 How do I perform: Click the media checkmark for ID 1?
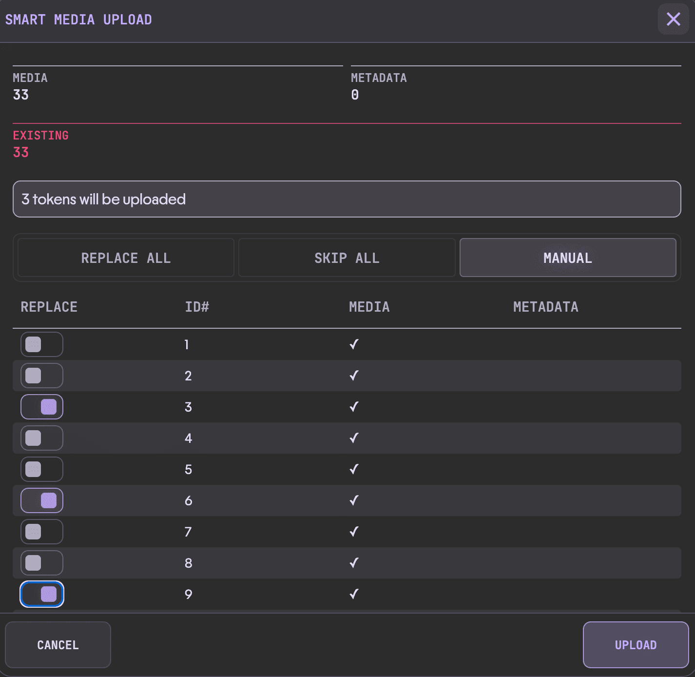click(x=354, y=344)
